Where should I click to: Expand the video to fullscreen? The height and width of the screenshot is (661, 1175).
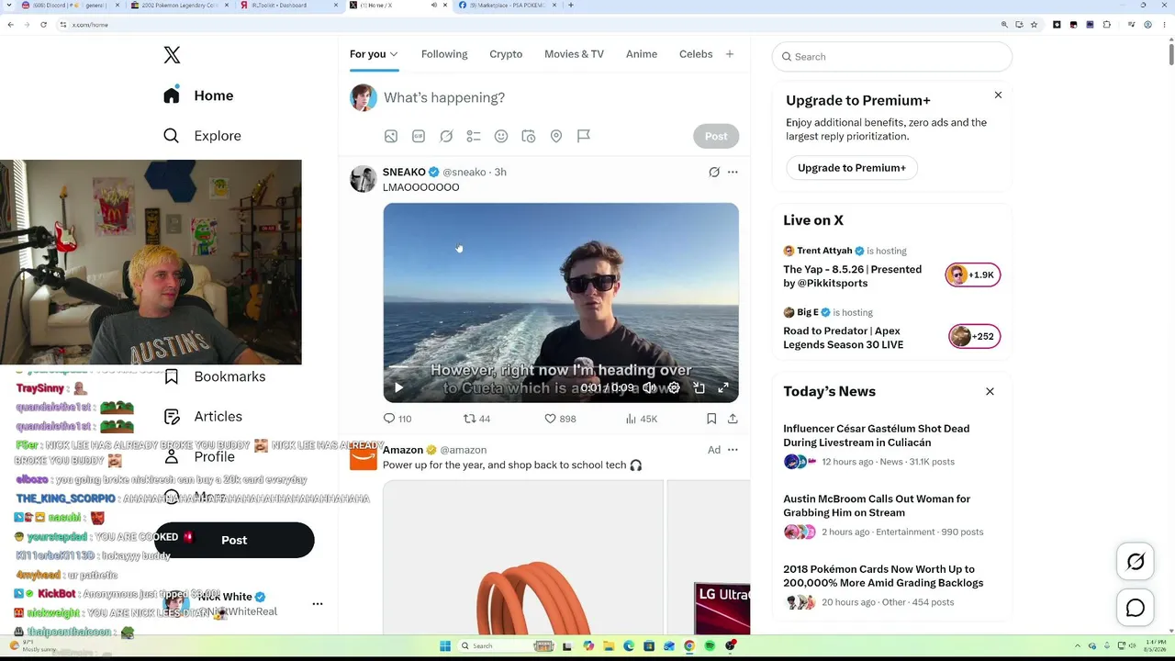(x=723, y=388)
